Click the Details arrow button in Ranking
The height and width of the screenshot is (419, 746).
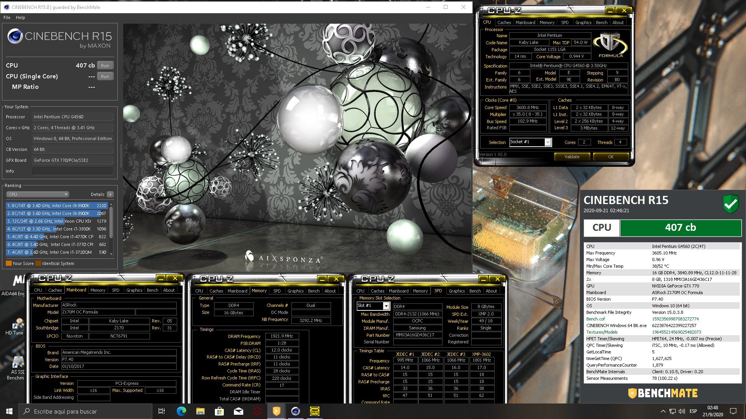point(110,194)
